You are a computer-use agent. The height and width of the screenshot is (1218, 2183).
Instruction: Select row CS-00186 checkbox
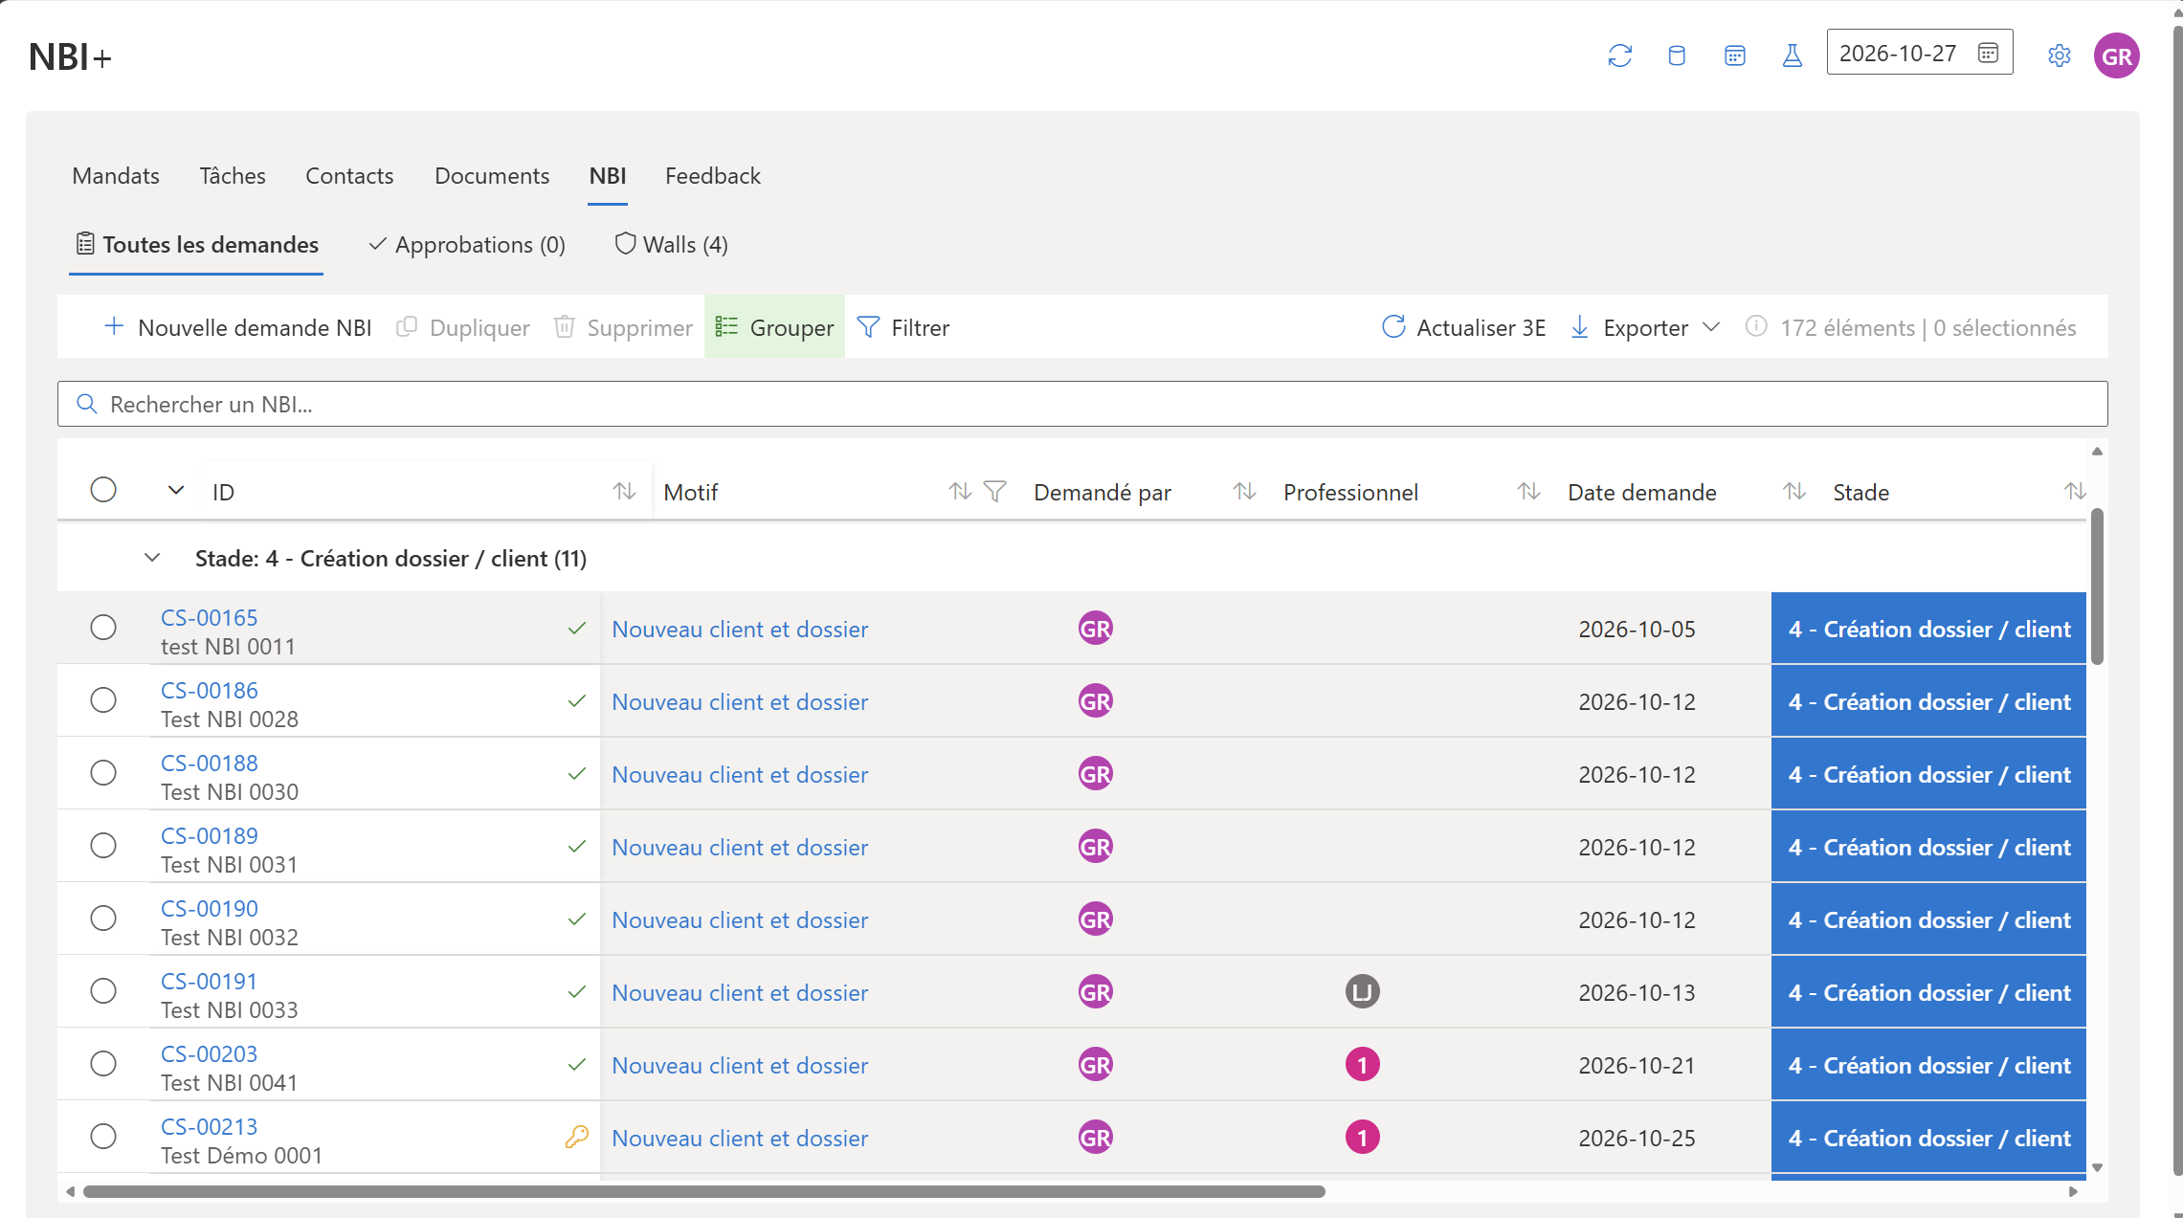tap(103, 700)
